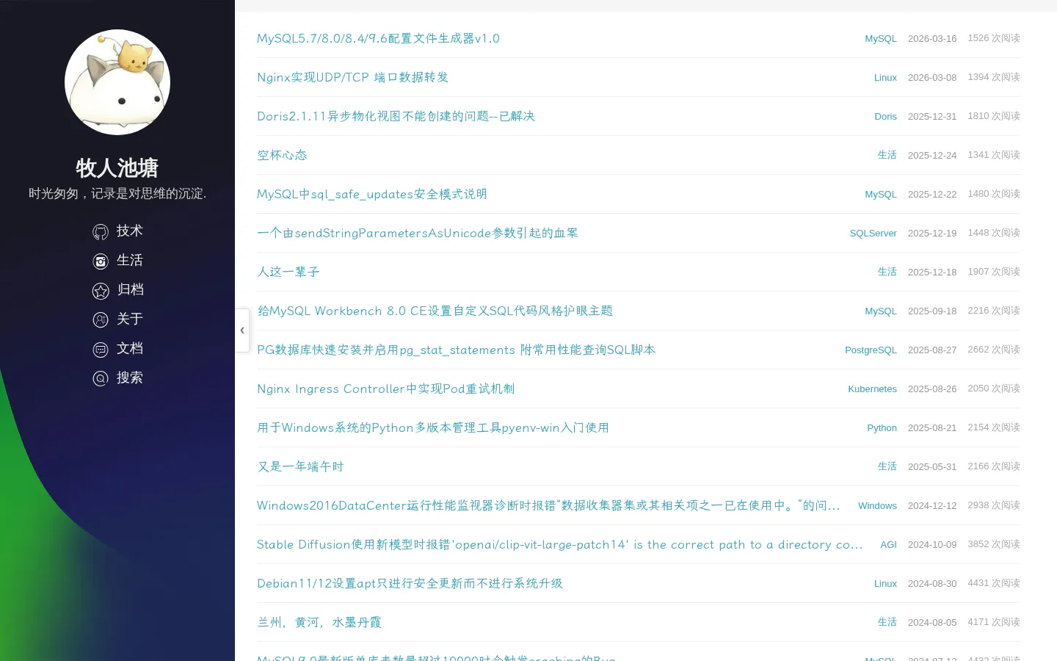This screenshot has width=1057, height=661.
Task: Click the 牧人池塘 site title
Action: [117, 167]
